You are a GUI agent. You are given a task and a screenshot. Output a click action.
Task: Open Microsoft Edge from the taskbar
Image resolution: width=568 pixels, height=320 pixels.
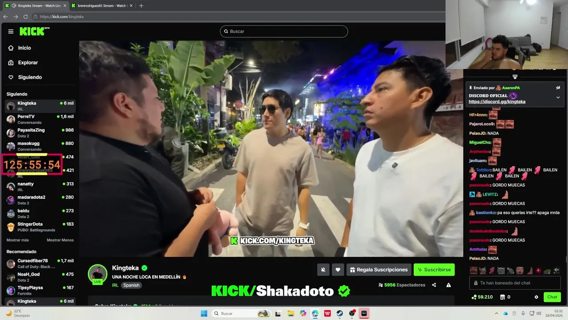coord(315,313)
